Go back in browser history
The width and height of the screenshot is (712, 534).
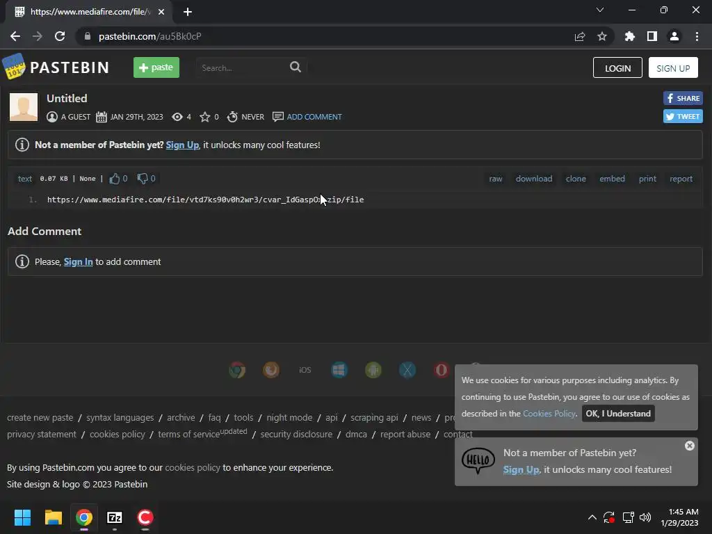[x=15, y=36]
